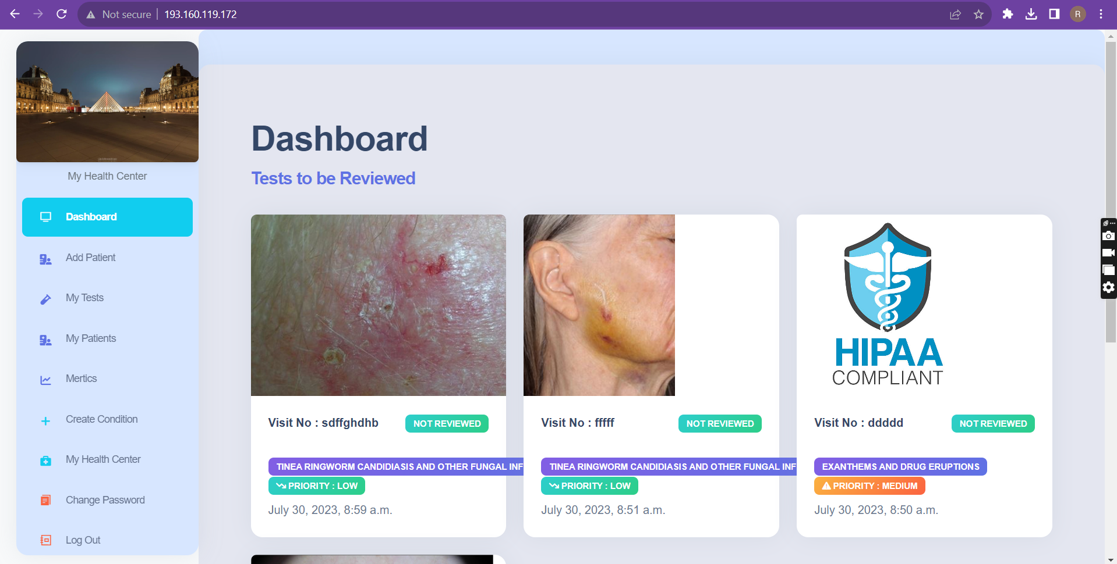1117x564 pixels.
Task: Toggle NOT REVIEWED status on visit sdffghdhb
Action: point(446,423)
